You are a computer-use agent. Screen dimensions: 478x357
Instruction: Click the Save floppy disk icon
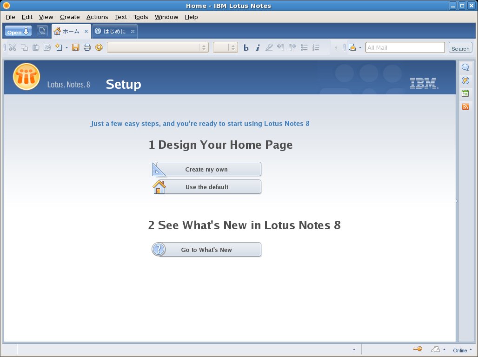click(76, 47)
